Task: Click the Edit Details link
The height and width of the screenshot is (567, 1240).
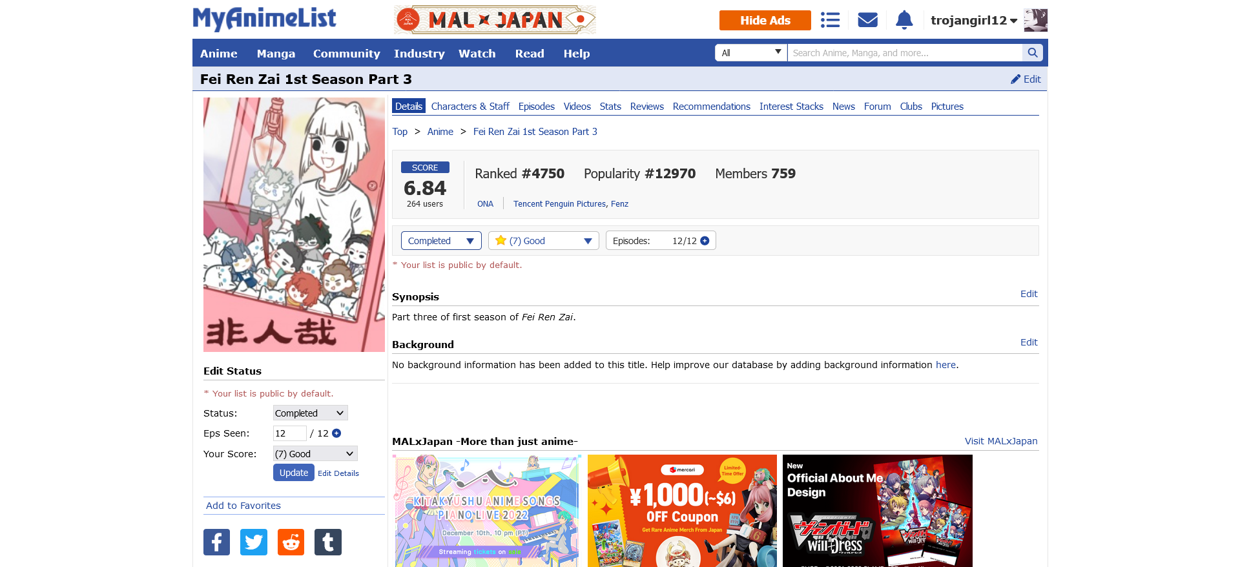Action: pyautogui.click(x=338, y=473)
